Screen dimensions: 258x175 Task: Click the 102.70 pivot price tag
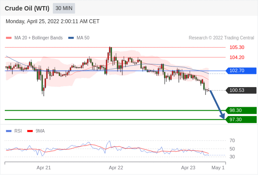[x=241, y=70]
